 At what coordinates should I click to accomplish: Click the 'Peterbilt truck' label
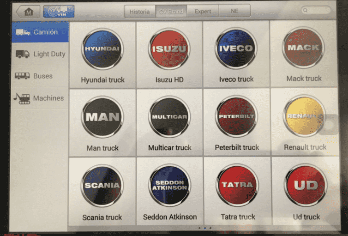click(237, 147)
